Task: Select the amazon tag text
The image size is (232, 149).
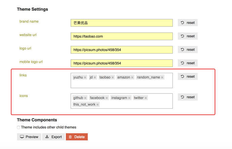Action: 123,77
